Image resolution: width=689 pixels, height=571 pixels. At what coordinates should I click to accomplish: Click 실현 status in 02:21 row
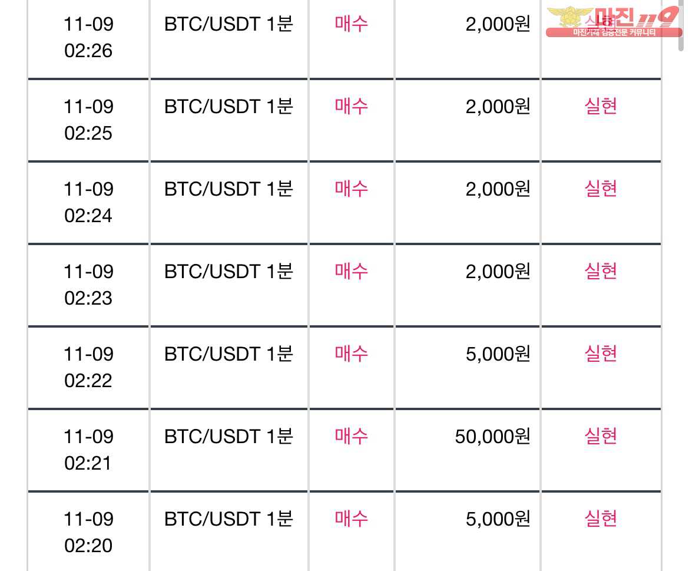[x=601, y=436]
